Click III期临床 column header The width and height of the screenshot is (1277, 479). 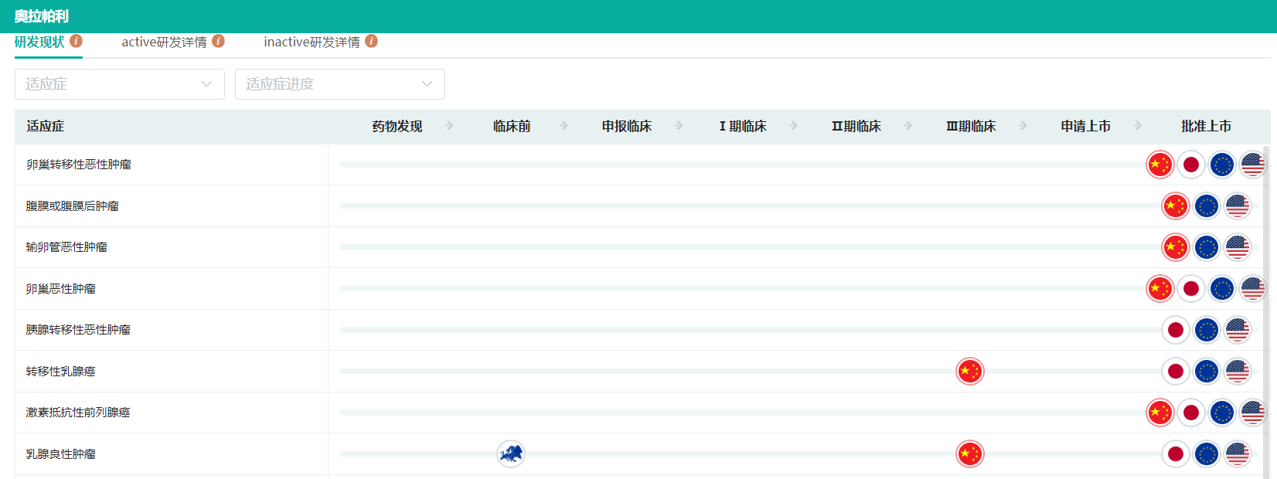[971, 127]
